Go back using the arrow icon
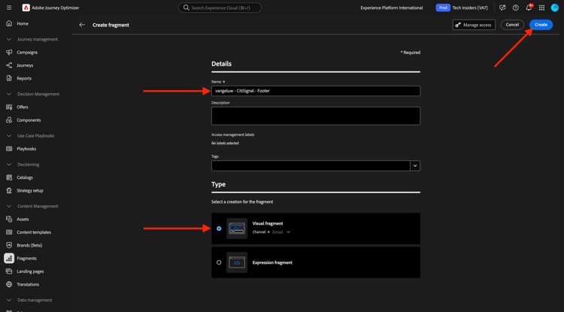Viewport: 564px width, 312px height. [x=82, y=25]
